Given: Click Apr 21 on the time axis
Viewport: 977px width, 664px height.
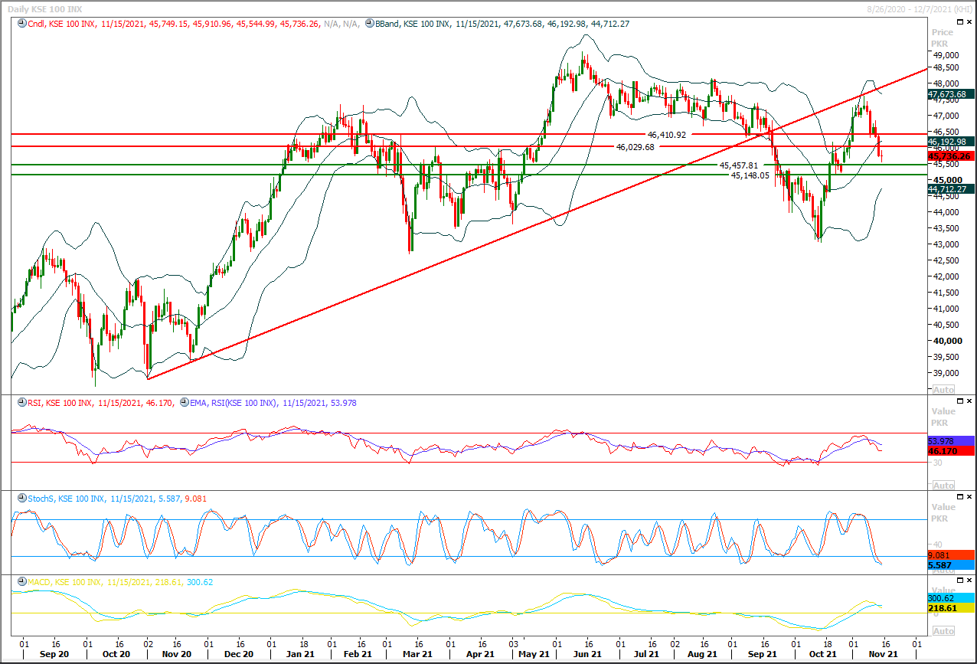Looking at the screenshot, I should (x=479, y=654).
